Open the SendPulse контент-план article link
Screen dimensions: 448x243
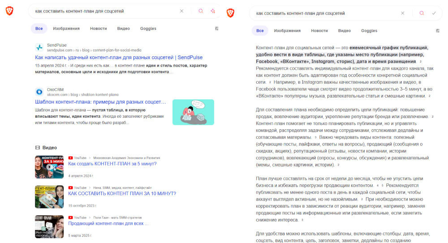[x=119, y=57]
